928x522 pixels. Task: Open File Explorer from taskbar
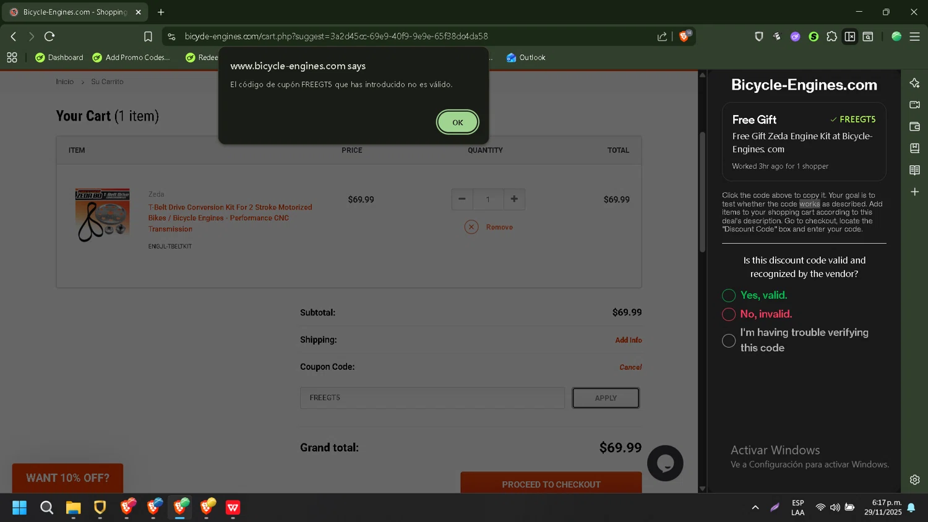pyautogui.click(x=73, y=508)
